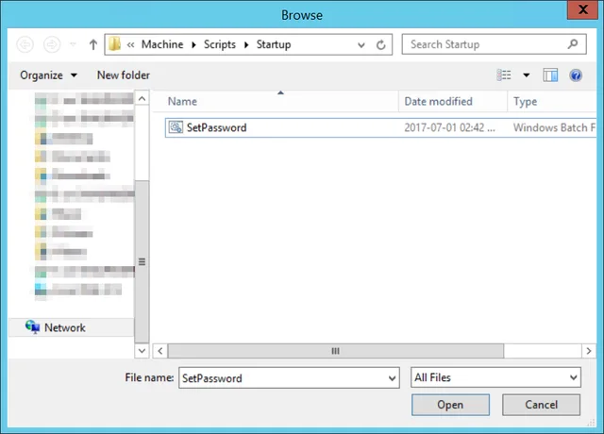Screen dimensions: 604x434
Task: Open recent locations dropdown arrow
Action: point(73,44)
